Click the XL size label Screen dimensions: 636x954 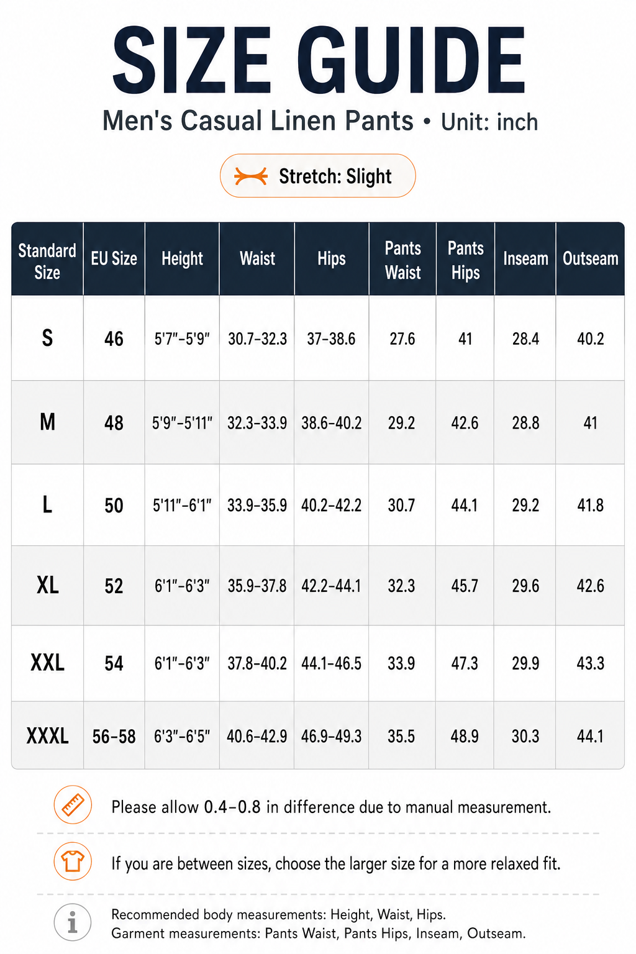47,585
